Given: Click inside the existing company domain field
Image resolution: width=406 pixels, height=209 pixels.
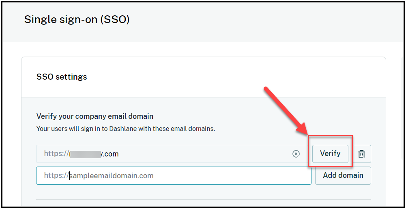Looking at the screenshot, I should [x=171, y=154].
